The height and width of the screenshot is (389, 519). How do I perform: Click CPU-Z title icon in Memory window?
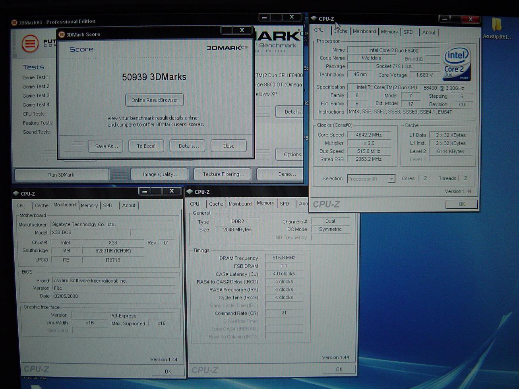click(x=190, y=192)
